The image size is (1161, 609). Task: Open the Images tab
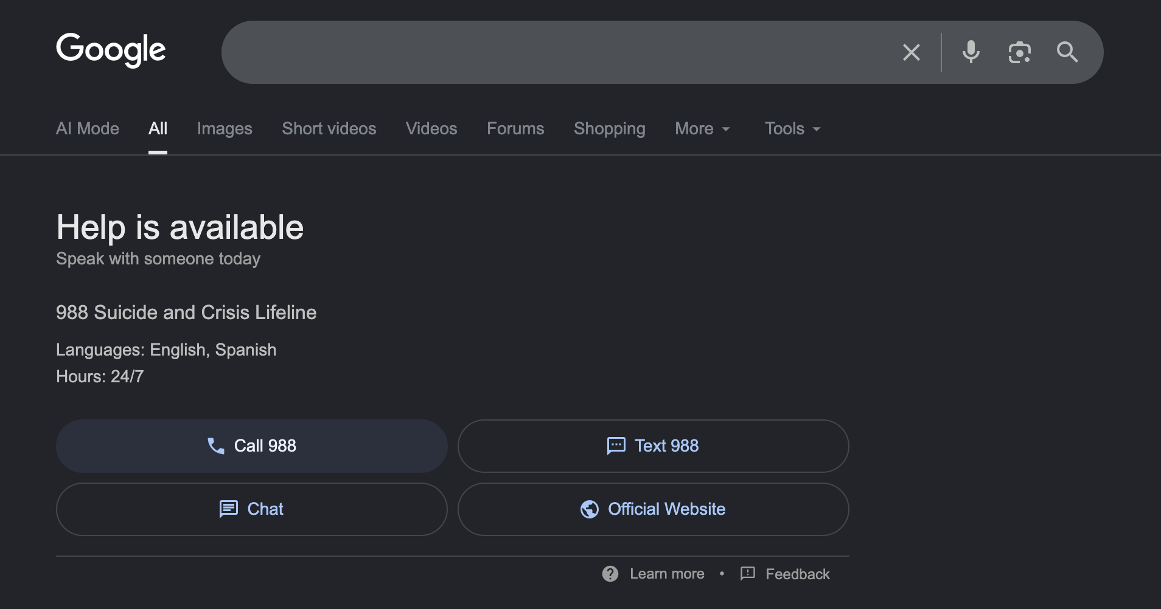(x=225, y=129)
